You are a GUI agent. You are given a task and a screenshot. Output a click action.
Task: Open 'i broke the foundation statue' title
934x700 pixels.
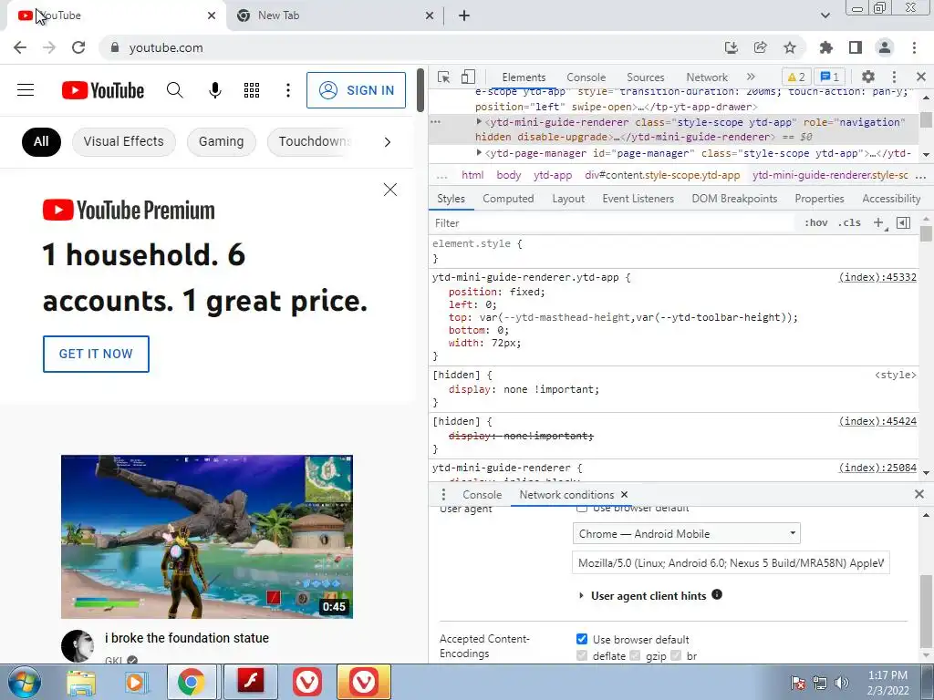point(187,637)
